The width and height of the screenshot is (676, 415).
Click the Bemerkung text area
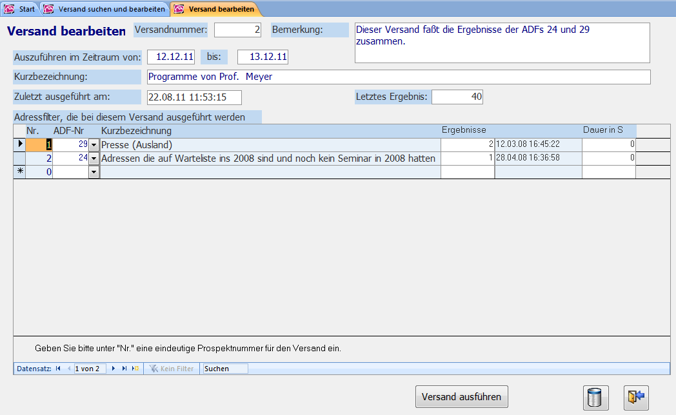pyautogui.click(x=502, y=43)
